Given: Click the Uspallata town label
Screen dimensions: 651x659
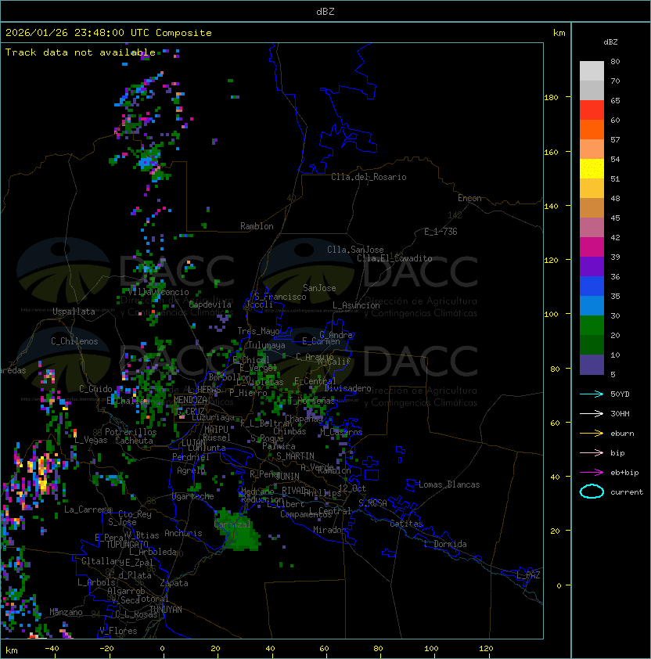Looking at the screenshot, I should 74,311.
